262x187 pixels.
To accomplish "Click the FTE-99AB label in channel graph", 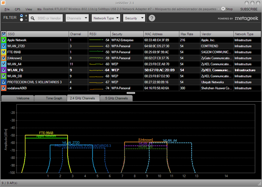I will tap(46, 133).
